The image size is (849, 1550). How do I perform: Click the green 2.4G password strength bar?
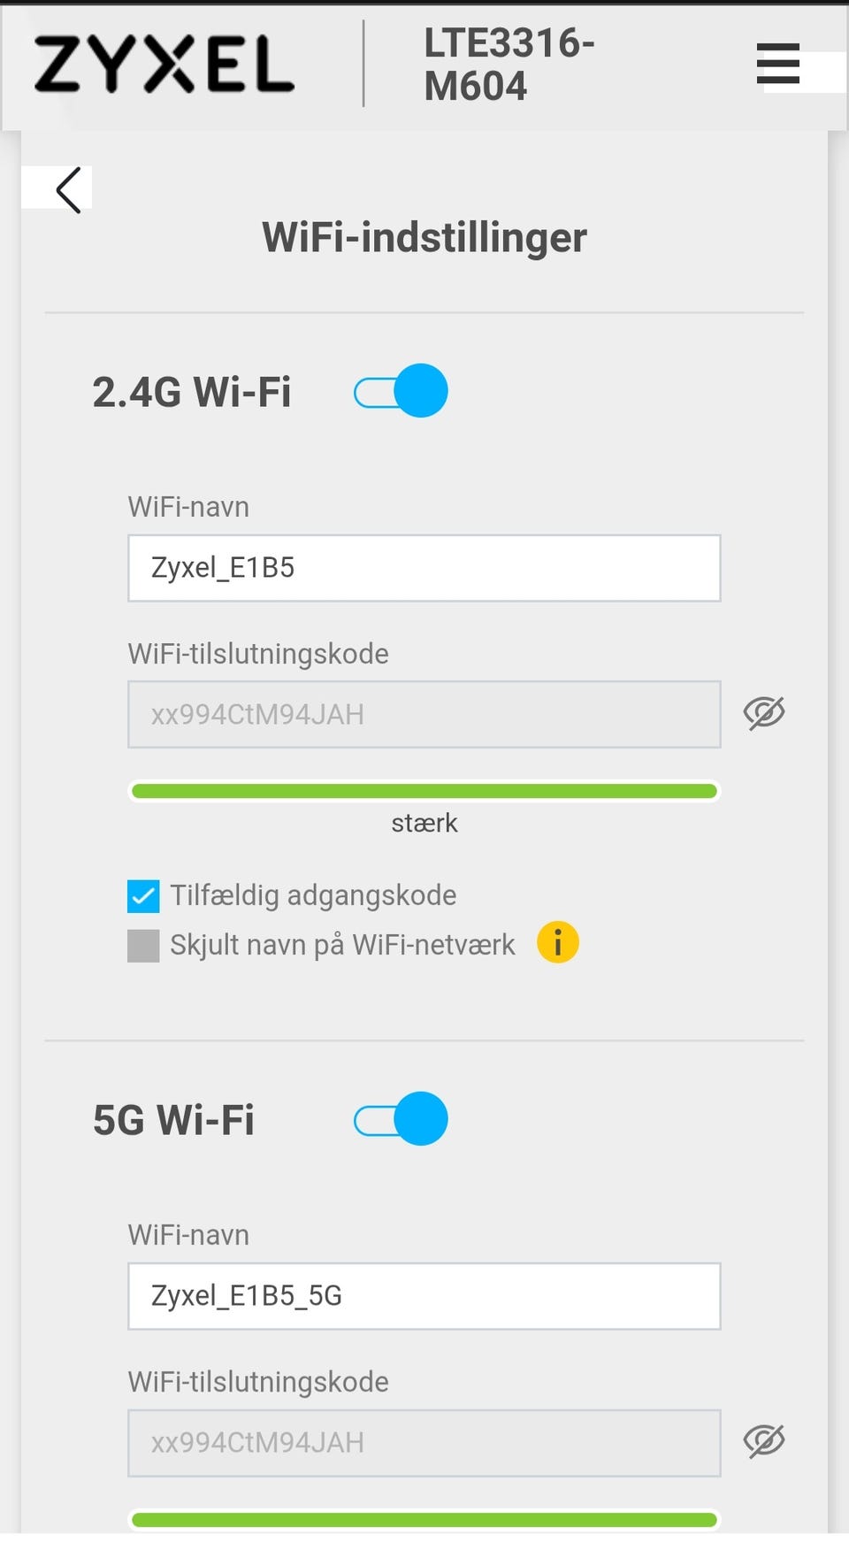(424, 791)
